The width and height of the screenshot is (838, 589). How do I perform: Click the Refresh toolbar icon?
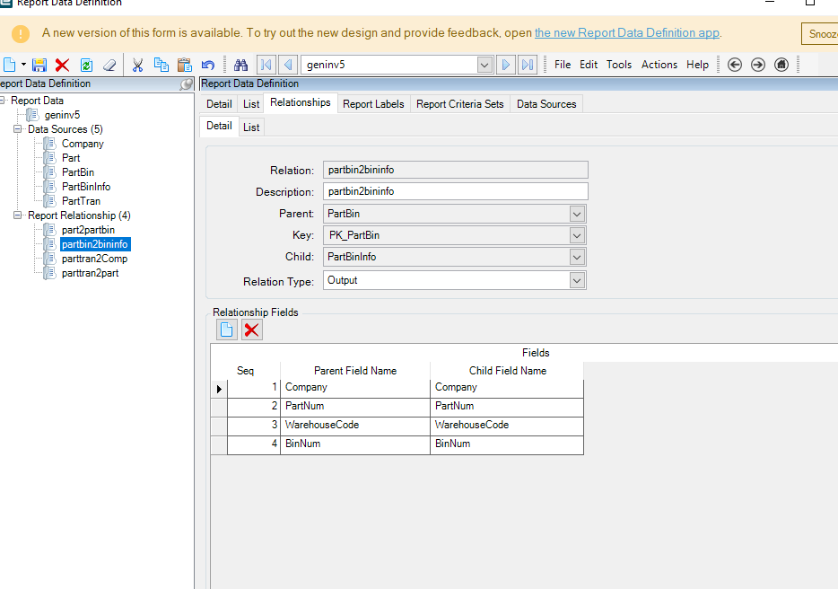86,65
